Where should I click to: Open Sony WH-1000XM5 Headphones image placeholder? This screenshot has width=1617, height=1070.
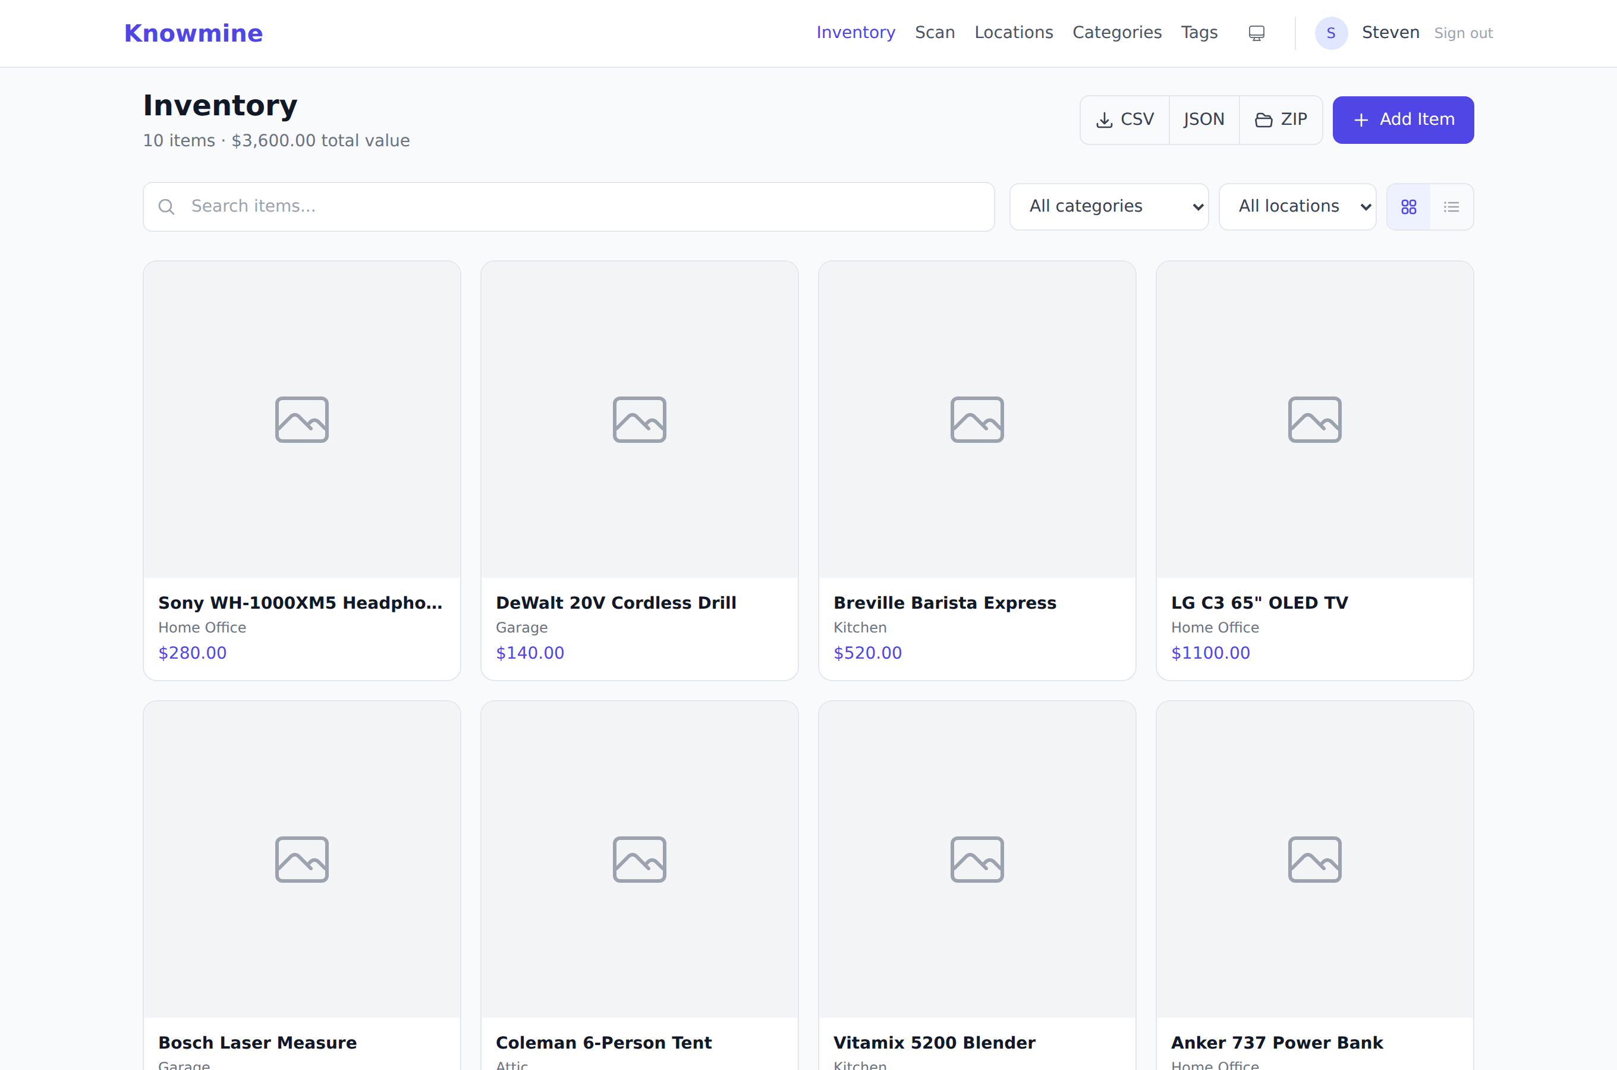click(x=301, y=420)
